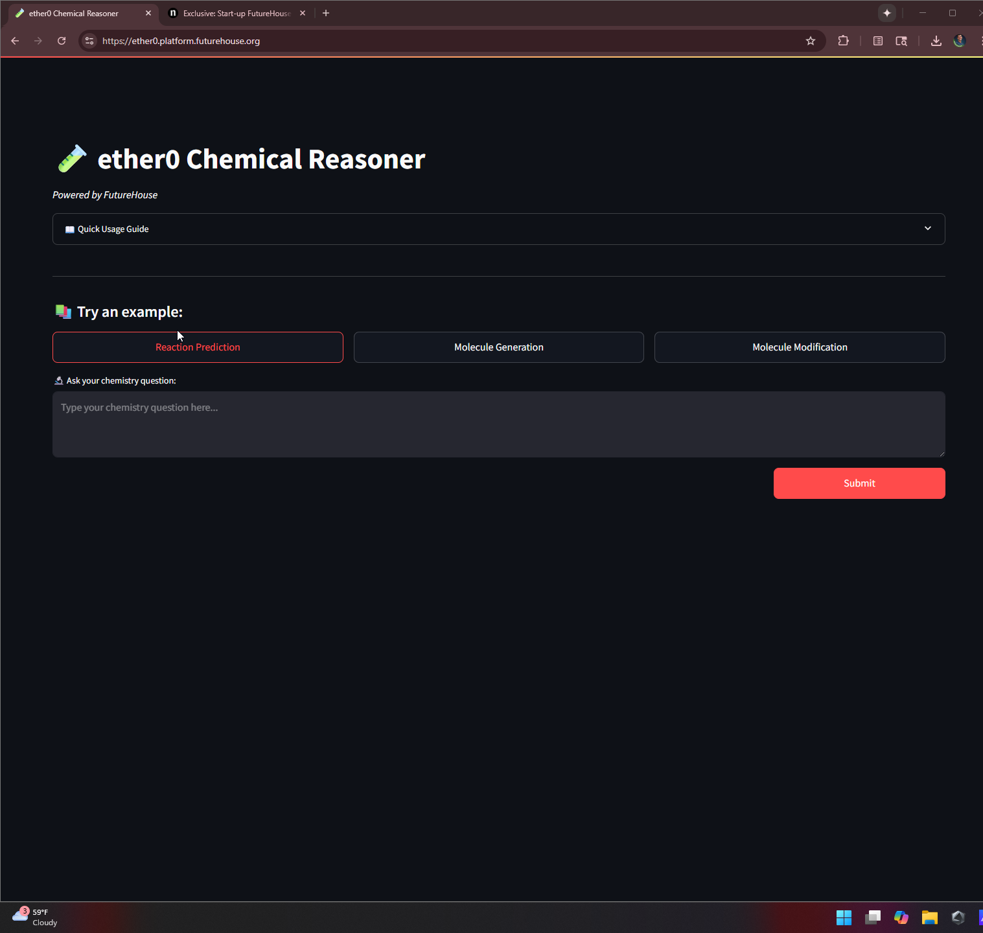Open File Explorer from the taskbar

[x=930, y=917]
